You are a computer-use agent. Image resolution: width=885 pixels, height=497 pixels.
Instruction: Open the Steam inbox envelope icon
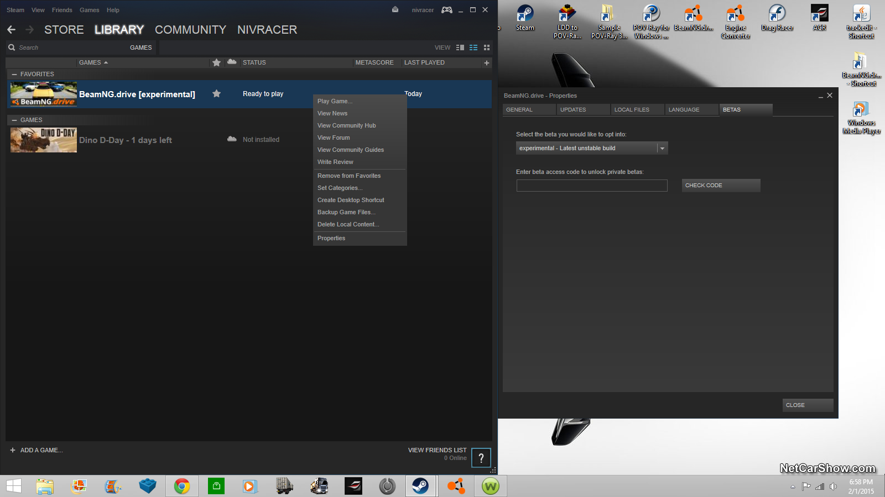(x=395, y=9)
